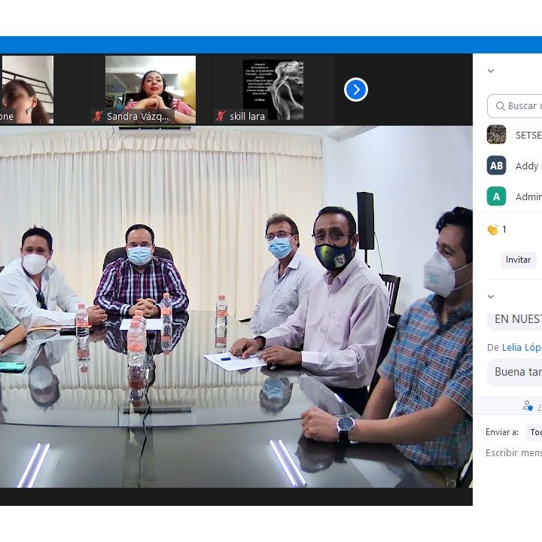
Task: Select Sandra Vázquez video thumbnail
Action: click(x=150, y=87)
